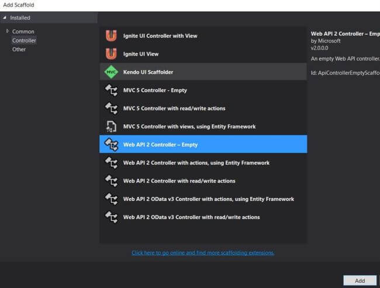
Task: Open the online scaffolding extensions link
Action: pos(203,252)
